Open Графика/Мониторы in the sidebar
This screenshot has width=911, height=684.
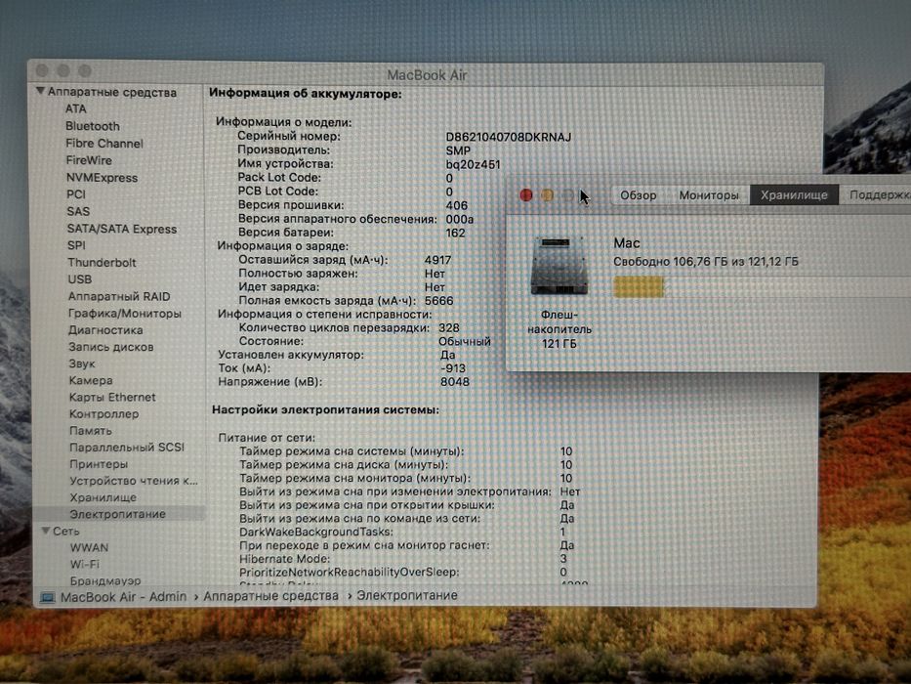pyautogui.click(x=124, y=313)
